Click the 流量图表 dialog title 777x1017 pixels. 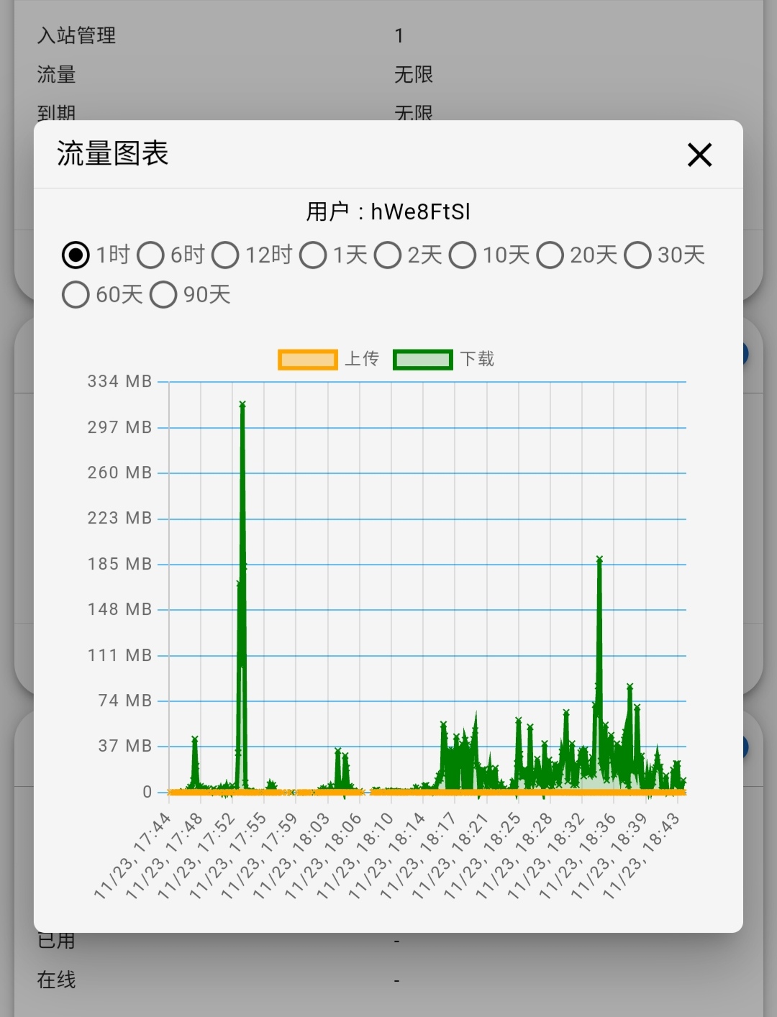pos(112,153)
